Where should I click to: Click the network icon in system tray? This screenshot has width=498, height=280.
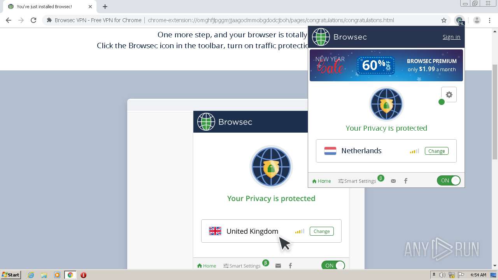point(451,275)
